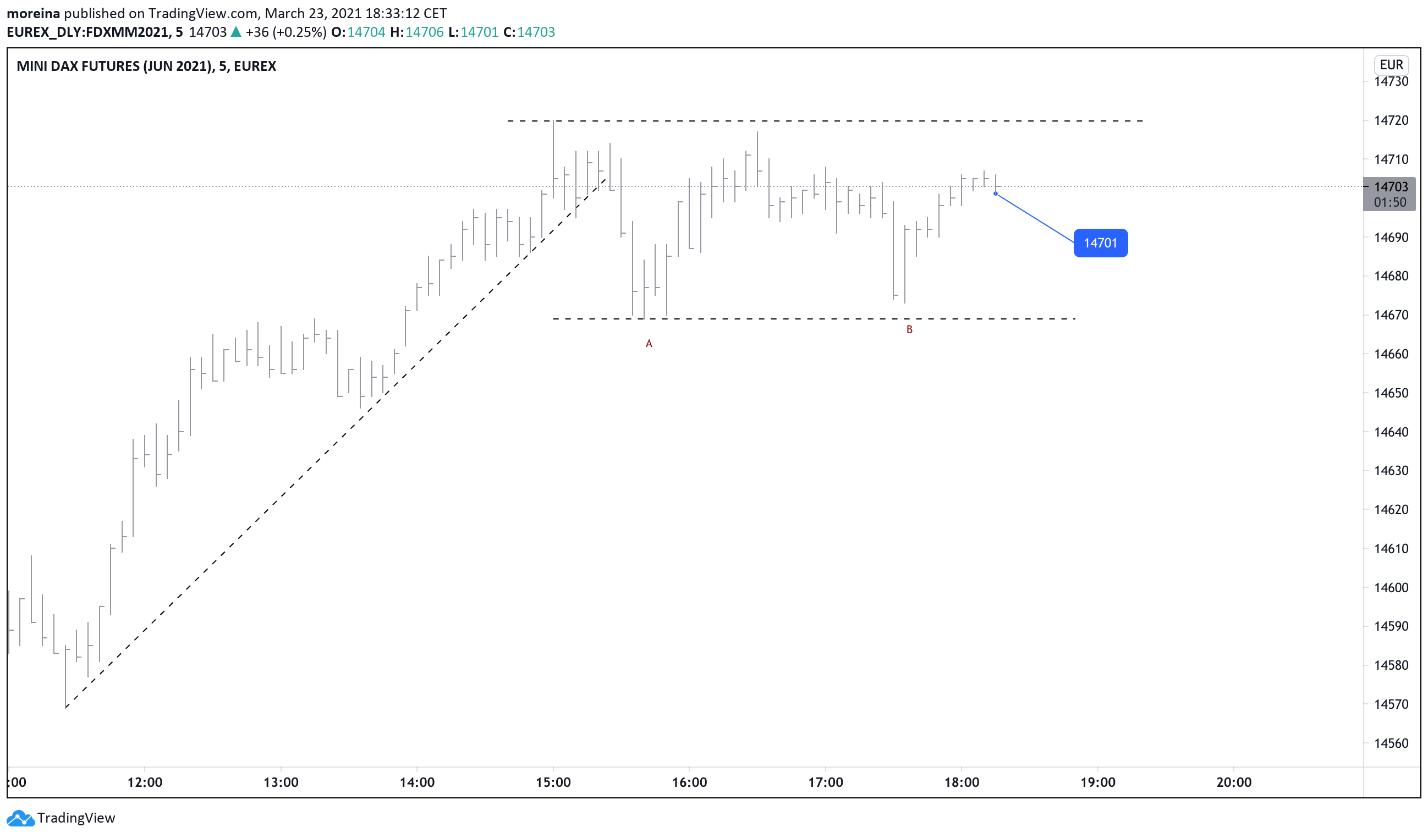The width and height of the screenshot is (1428, 838).
Task: Click the 14600 price axis label
Action: coord(1391,588)
